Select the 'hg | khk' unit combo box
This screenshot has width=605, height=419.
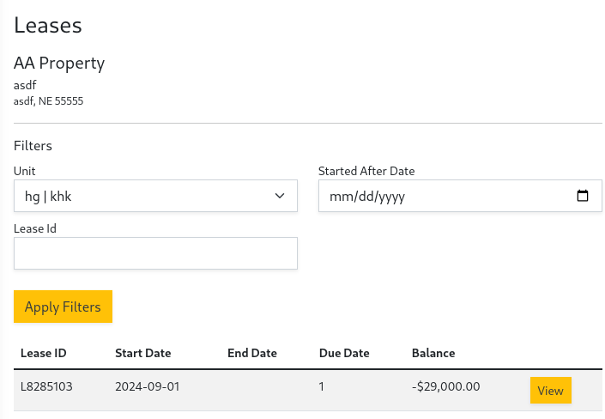(x=146, y=196)
